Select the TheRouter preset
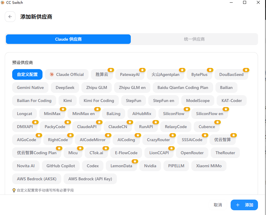266x215 pixels. click(x=225, y=152)
